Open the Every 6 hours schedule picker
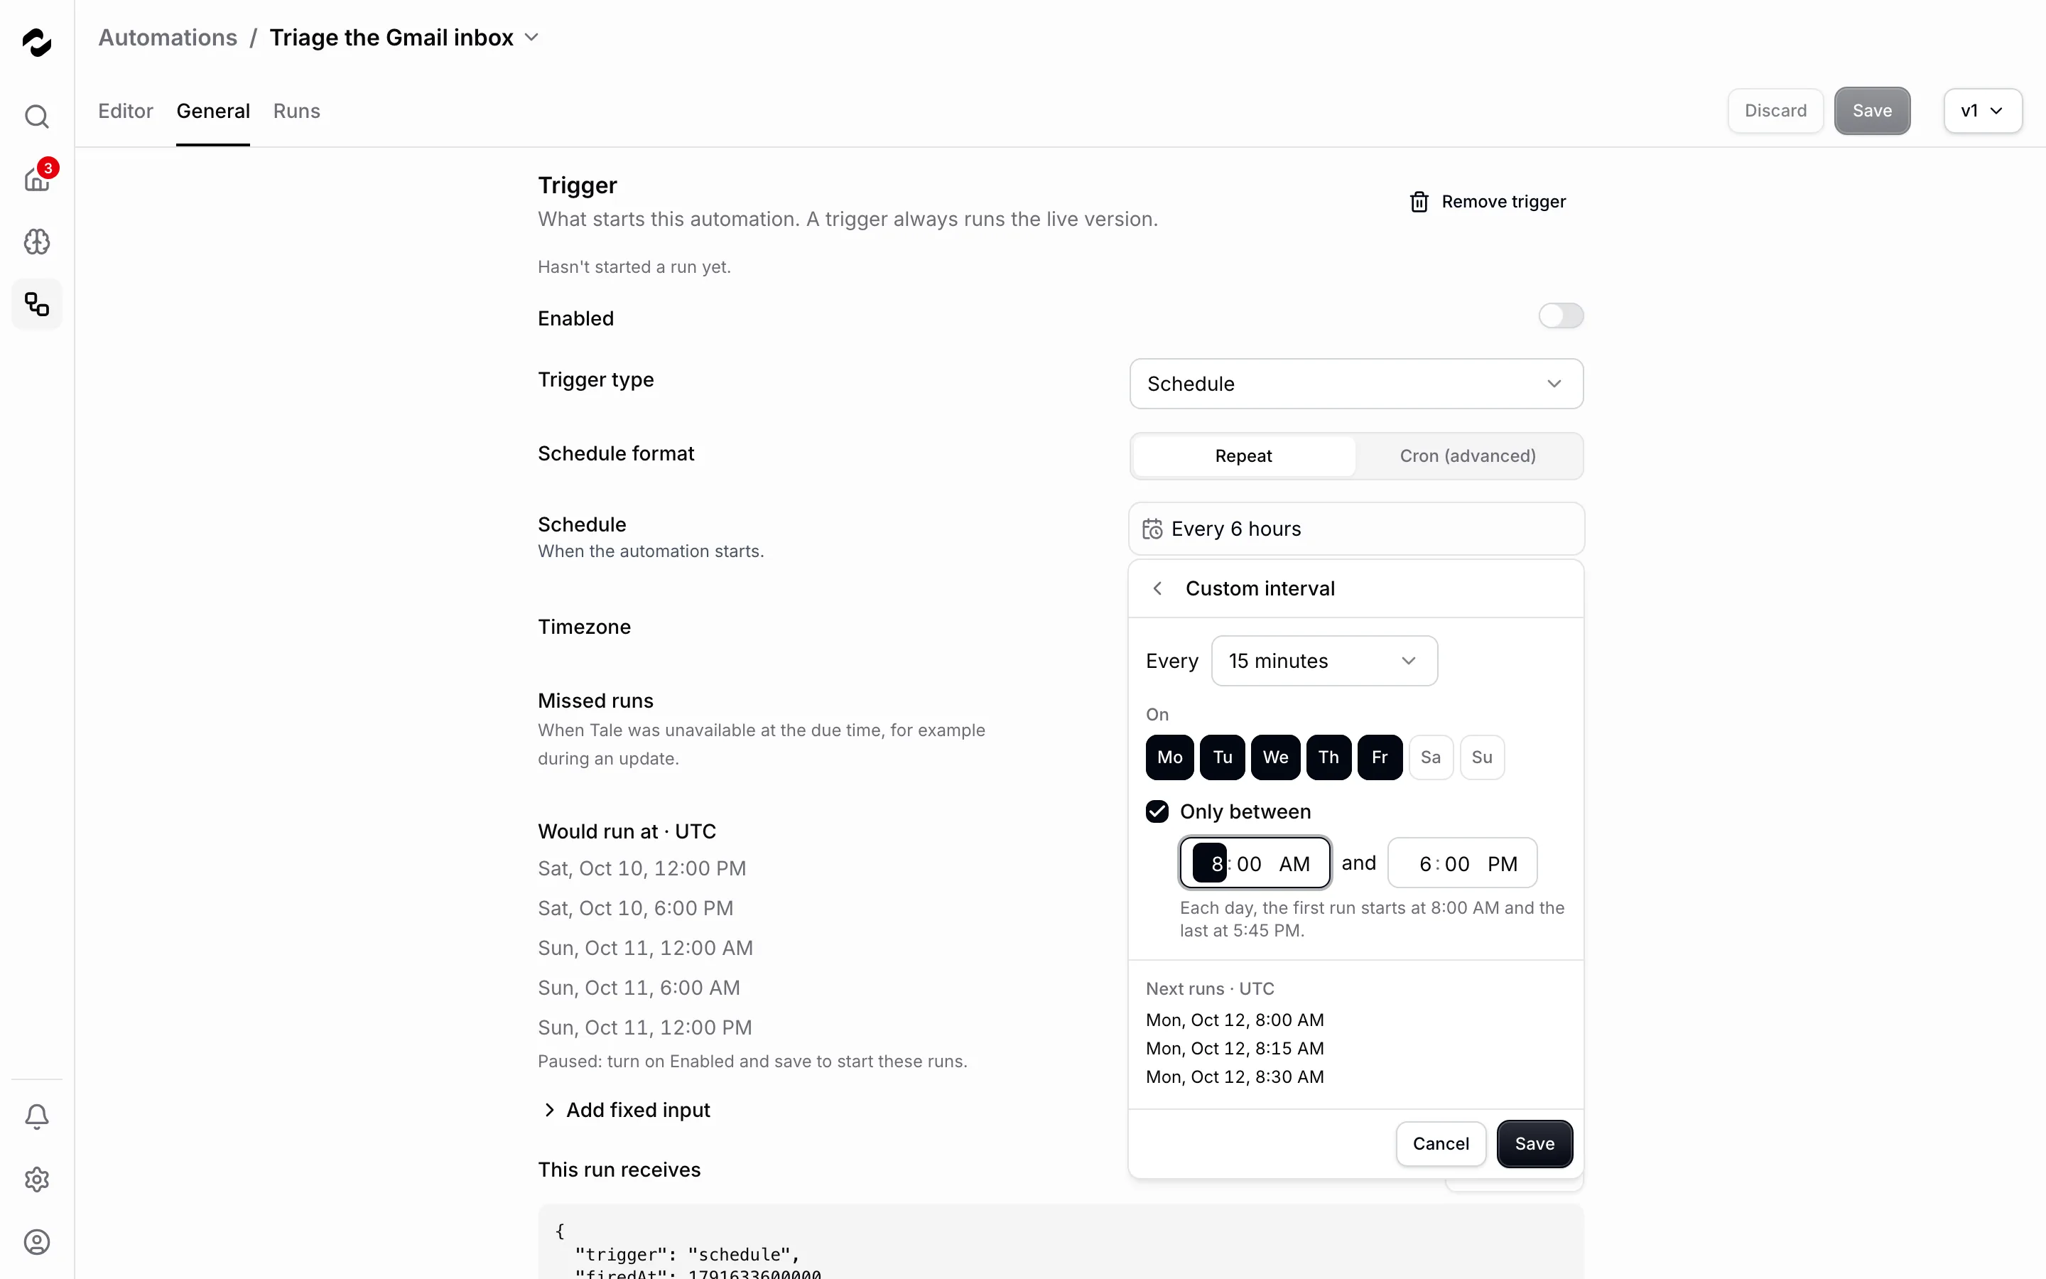Image resolution: width=2046 pixels, height=1279 pixels. [1356, 529]
